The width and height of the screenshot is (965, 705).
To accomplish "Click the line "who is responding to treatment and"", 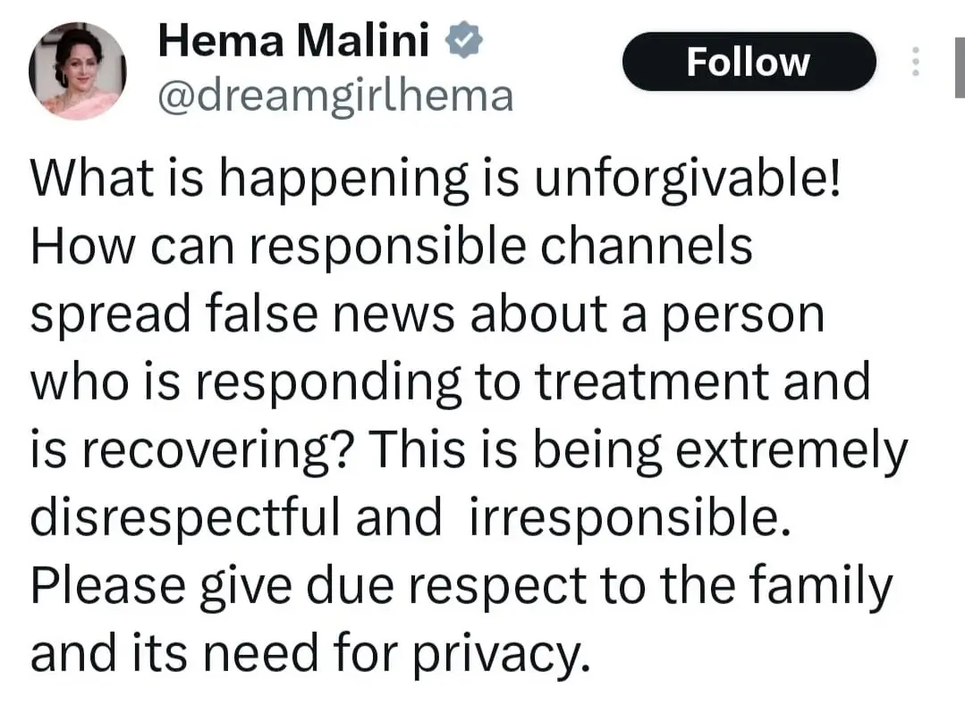I will [x=451, y=382].
